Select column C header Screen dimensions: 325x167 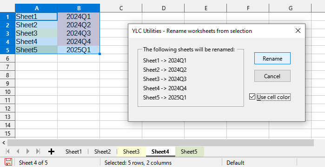[x=121, y=8]
